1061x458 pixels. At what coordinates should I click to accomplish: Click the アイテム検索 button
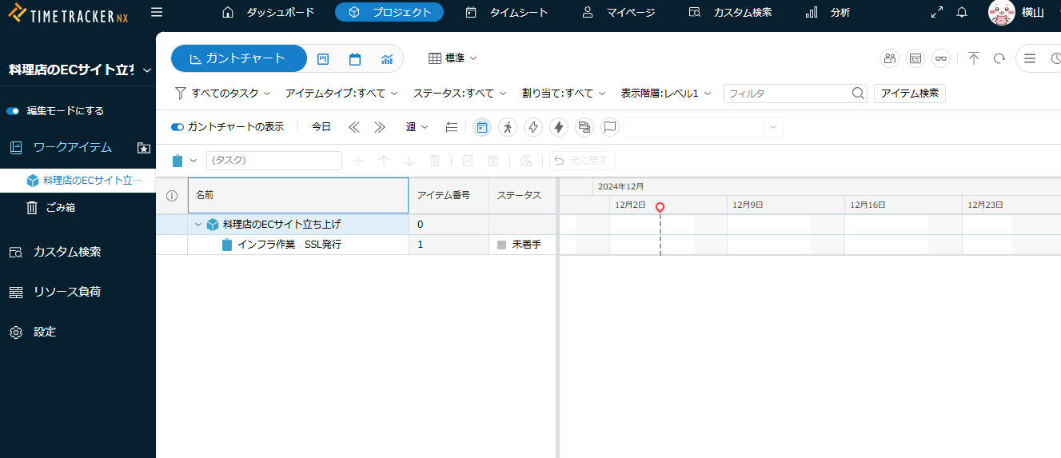[x=910, y=94]
